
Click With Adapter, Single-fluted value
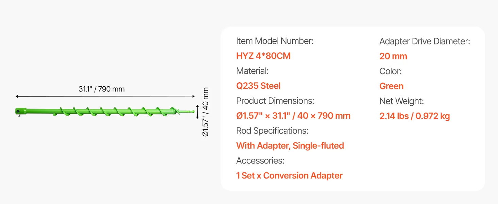[x=290, y=146]
